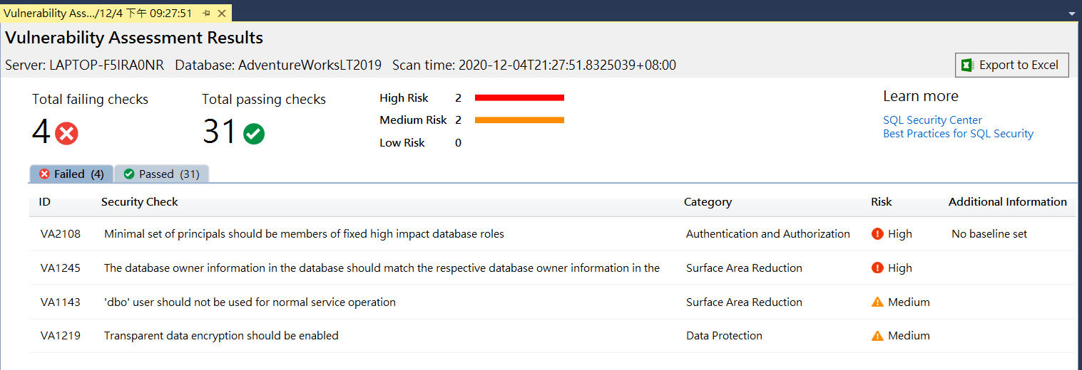Image resolution: width=1082 pixels, height=370 pixels.
Task: Close the Vulnerability Assessment document tab
Action: (x=222, y=14)
